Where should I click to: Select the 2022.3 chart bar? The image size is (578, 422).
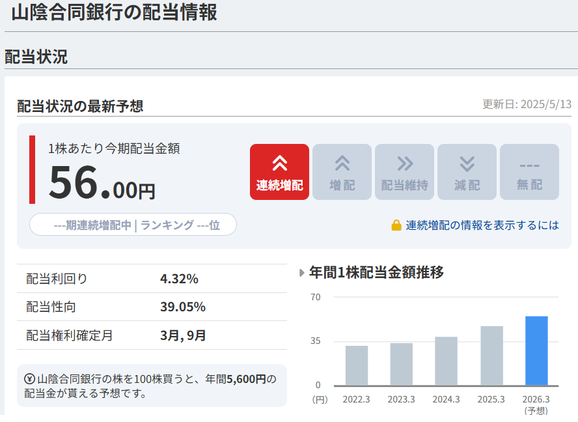click(x=357, y=365)
